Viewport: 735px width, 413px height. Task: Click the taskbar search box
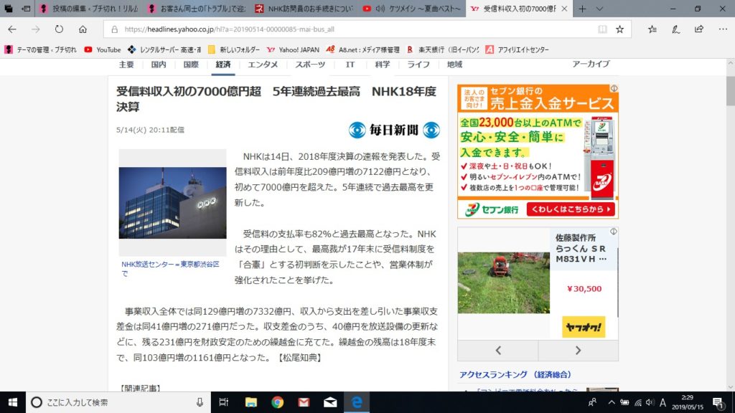click(118, 402)
